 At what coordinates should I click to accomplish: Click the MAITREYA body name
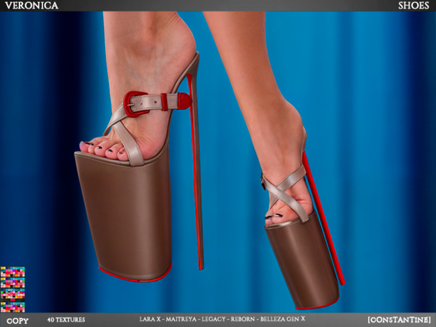[181, 319]
